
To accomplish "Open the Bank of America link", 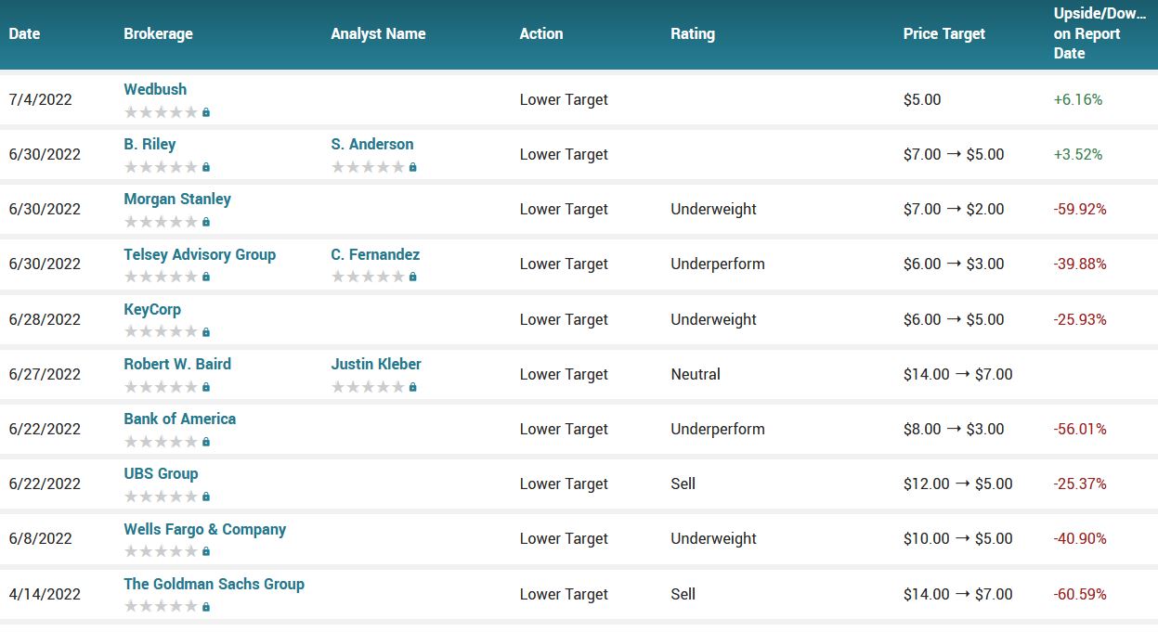I will [x=180, y=419].
